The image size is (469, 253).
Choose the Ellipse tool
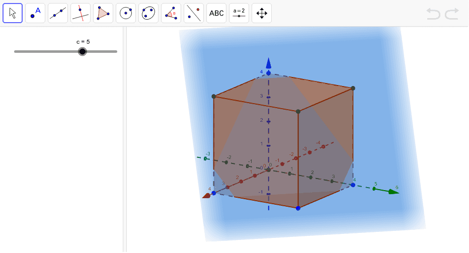click(148, 13)
